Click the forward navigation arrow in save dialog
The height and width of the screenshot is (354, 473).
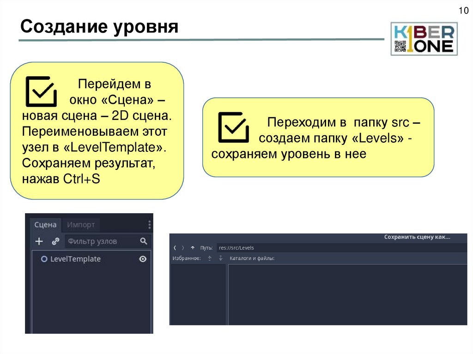coord(182,247)
